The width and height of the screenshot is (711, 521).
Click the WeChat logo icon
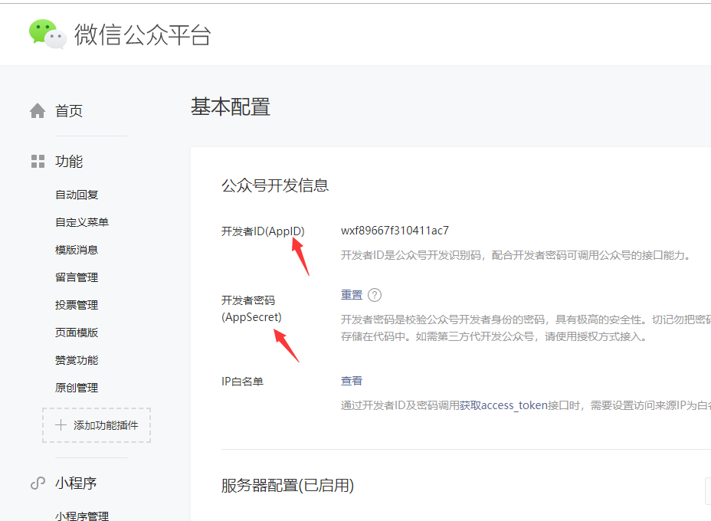point(48,34)
